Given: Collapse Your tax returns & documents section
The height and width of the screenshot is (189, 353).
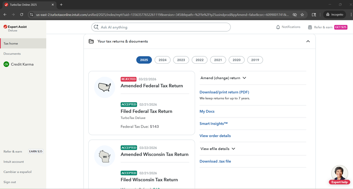Looking at the screenshot, I should point(308,41).
